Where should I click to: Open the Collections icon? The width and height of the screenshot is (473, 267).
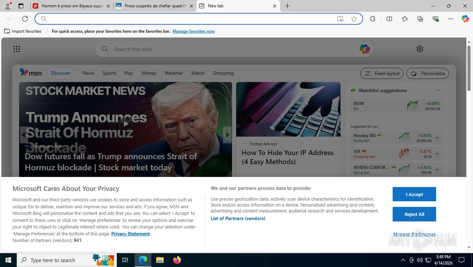click(420, 19)
